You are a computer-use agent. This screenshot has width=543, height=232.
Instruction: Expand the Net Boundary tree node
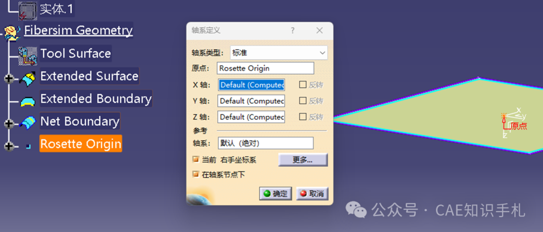click(x=9, y=123)
